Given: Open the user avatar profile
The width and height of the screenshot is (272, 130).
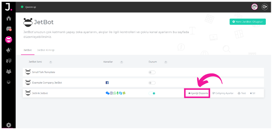Looking at the screenshot, I should point(254,7).
